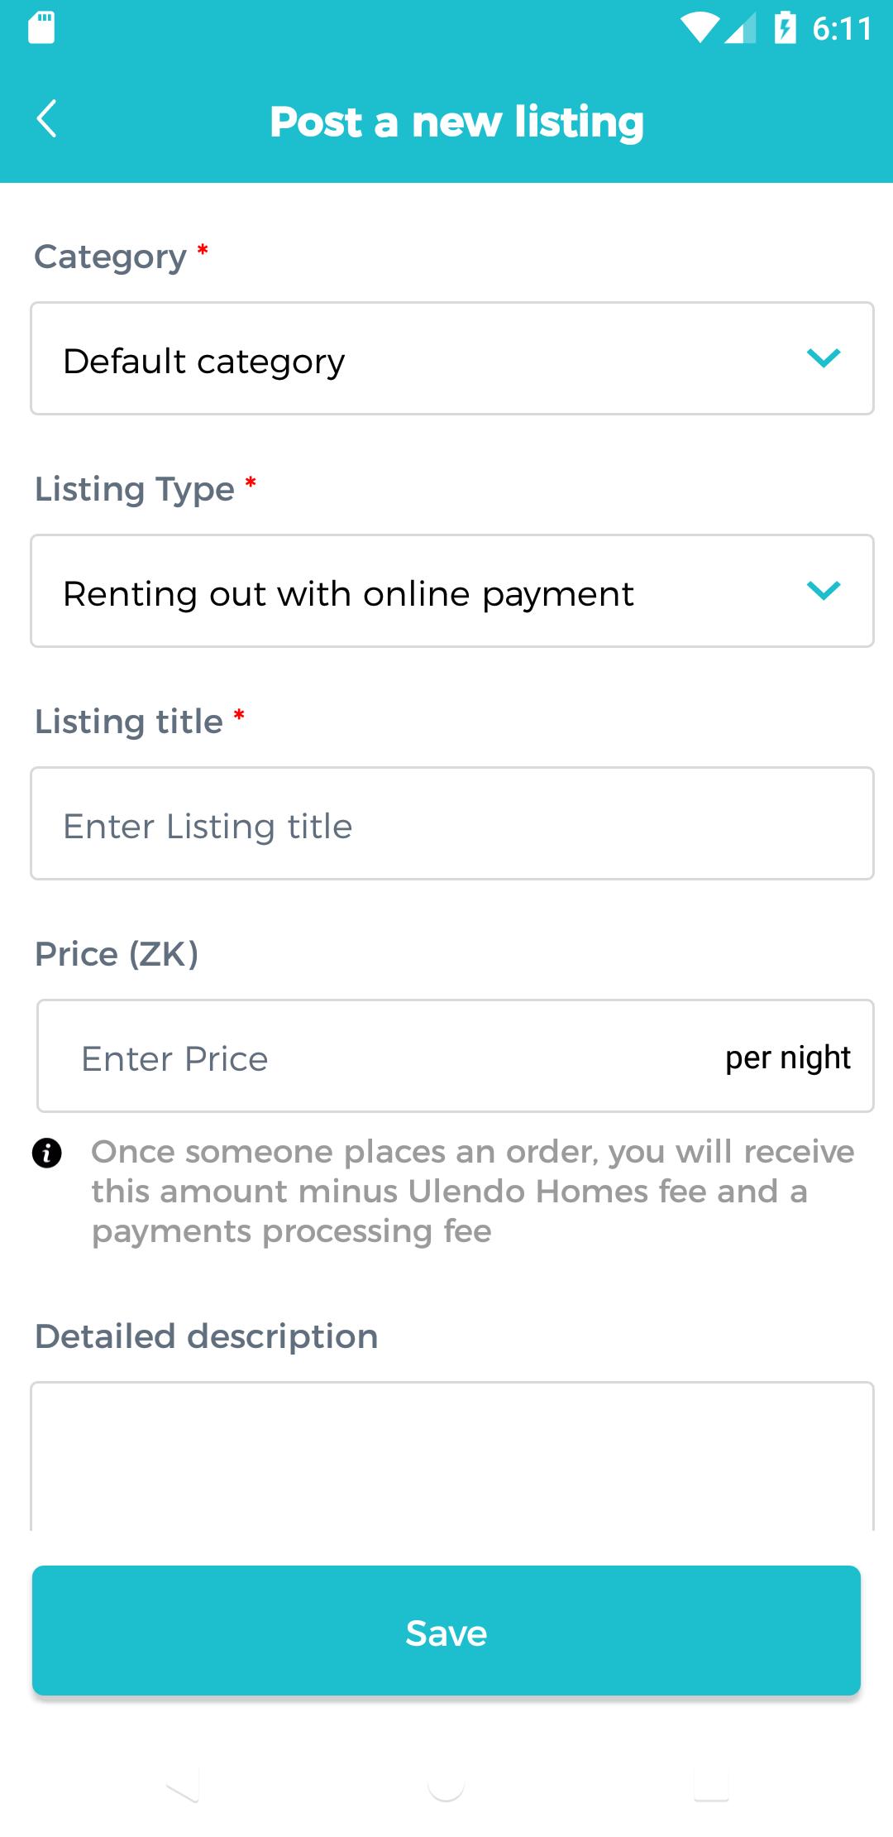The width and height of the screenshot is (893, 1837).
Task: Go back using the header arrow
Action: [x=46, y=118]
